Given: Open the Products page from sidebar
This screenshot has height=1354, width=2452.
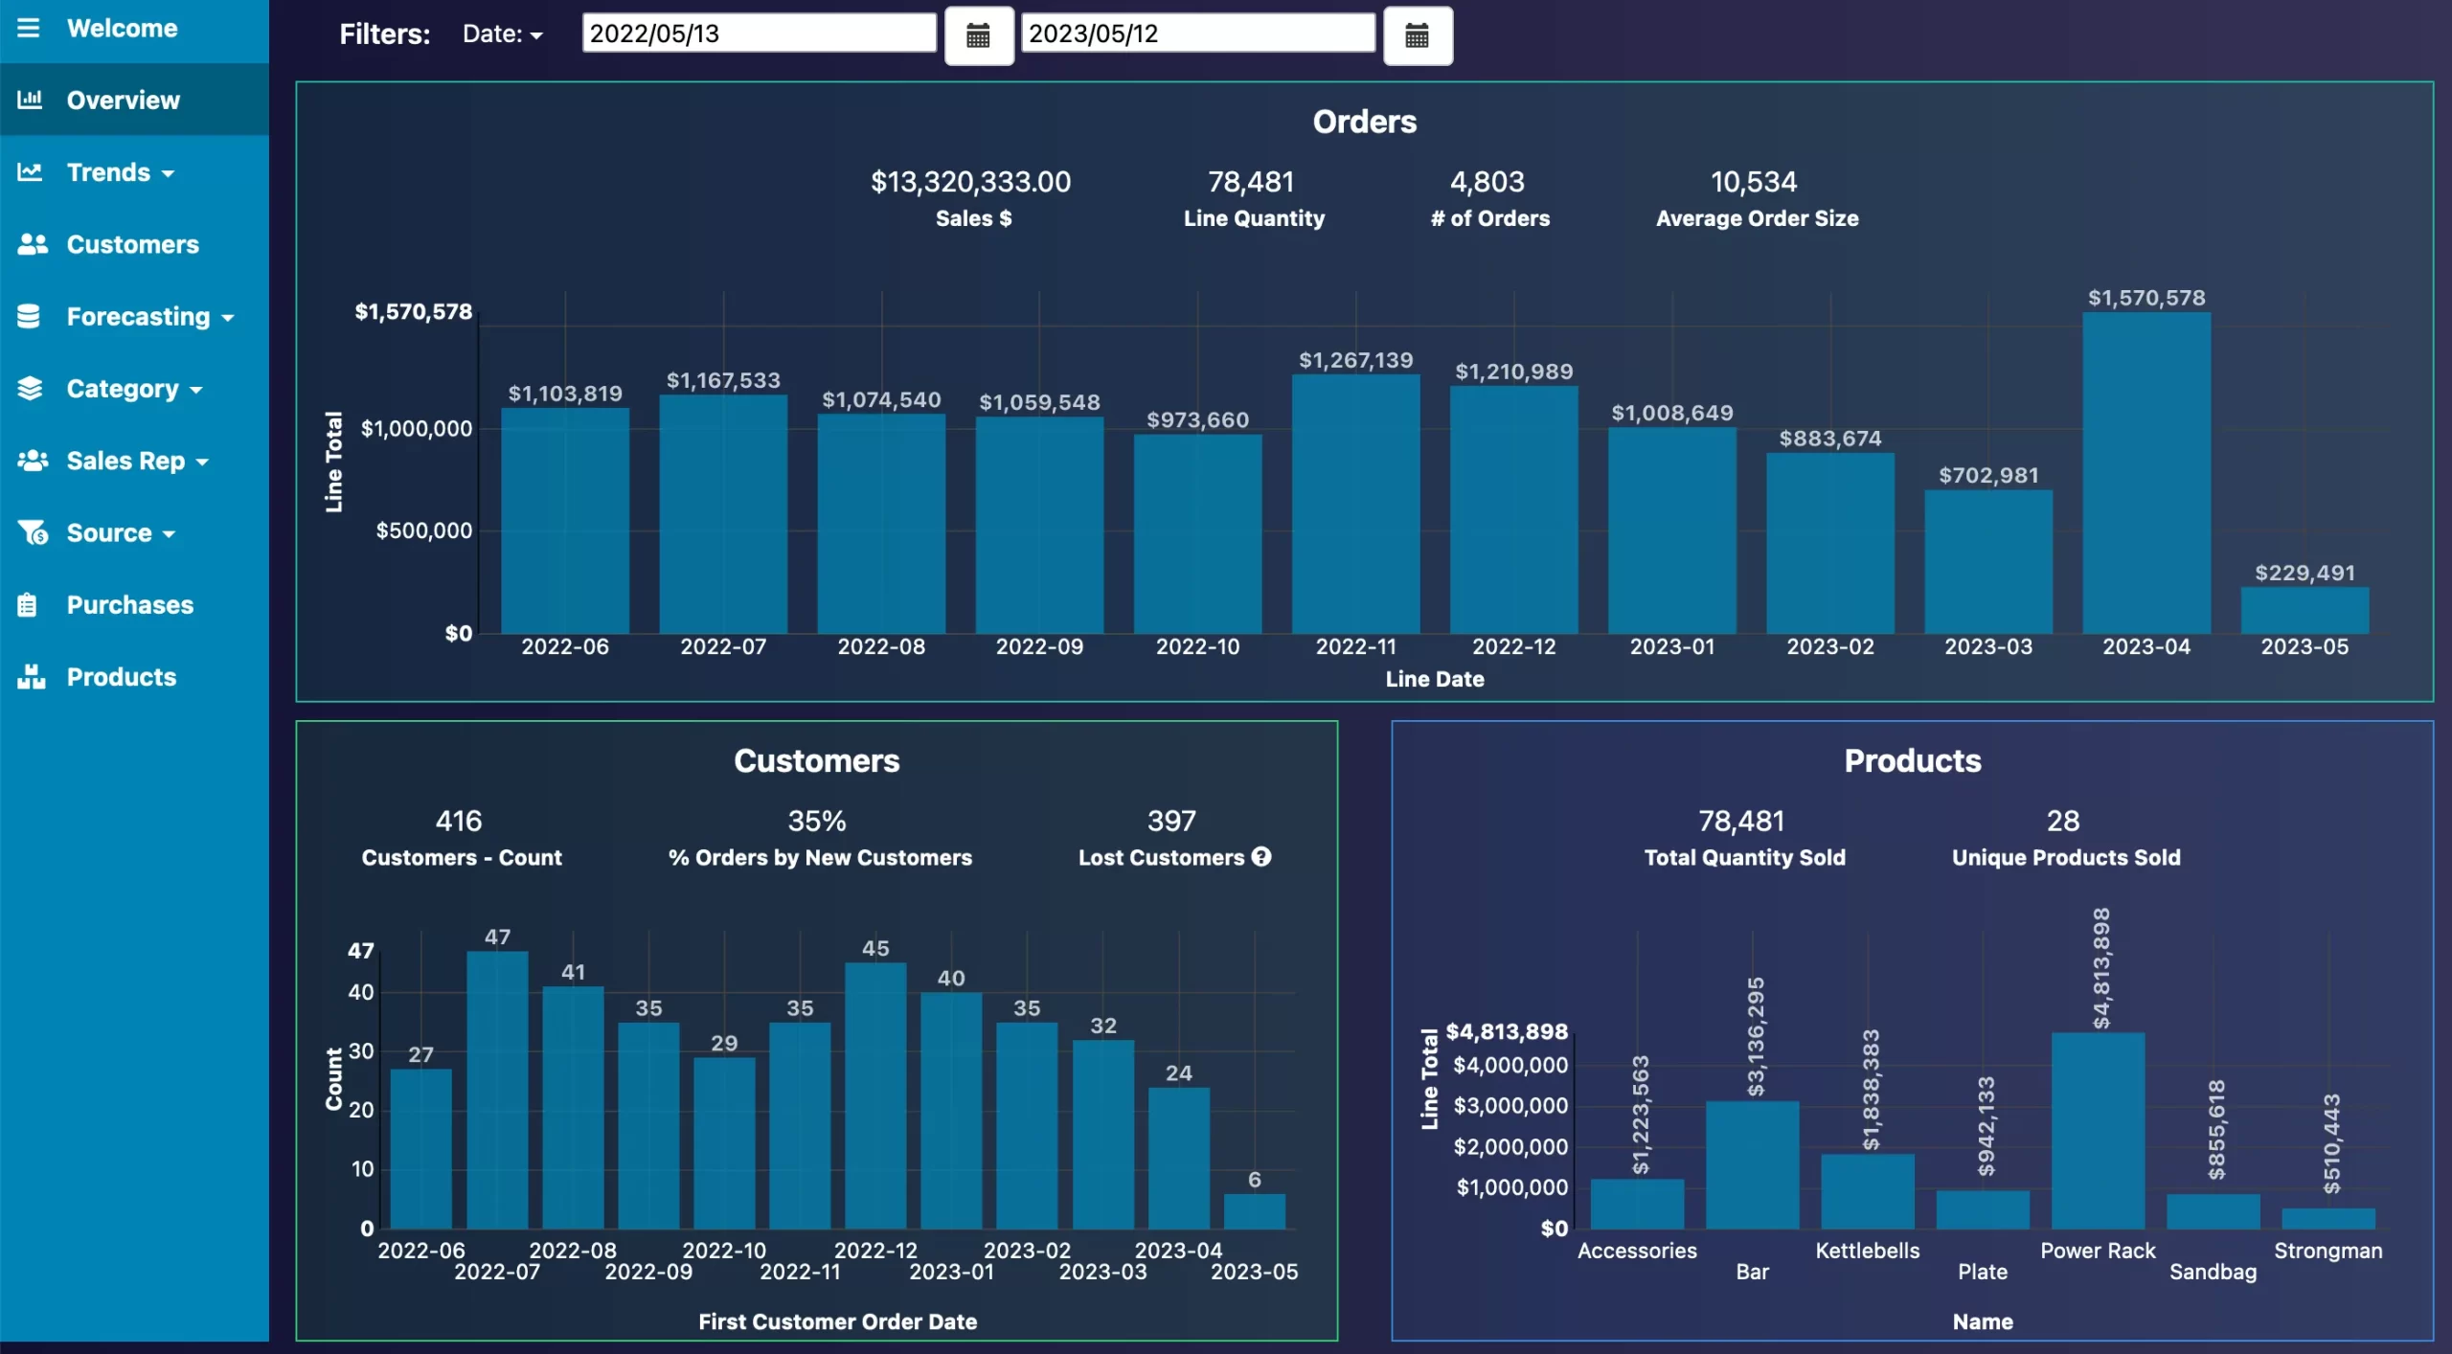Looking at the screenshot, I should pos(121,677).
